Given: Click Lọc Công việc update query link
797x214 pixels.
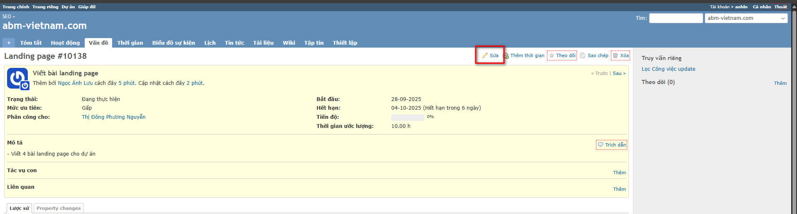Looking at the screenshot, I should [668, 69].
